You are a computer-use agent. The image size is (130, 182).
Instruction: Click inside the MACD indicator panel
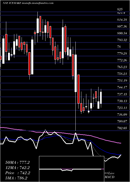pos(71,169)
